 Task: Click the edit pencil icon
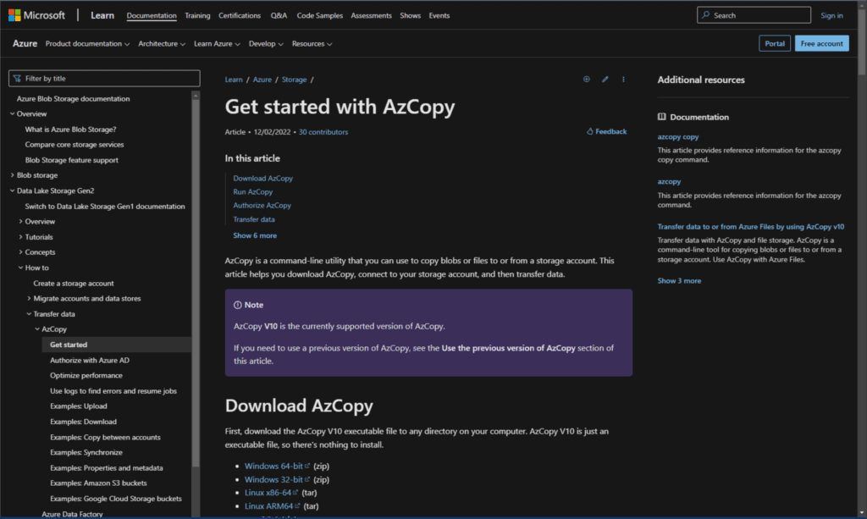[605, 79]
